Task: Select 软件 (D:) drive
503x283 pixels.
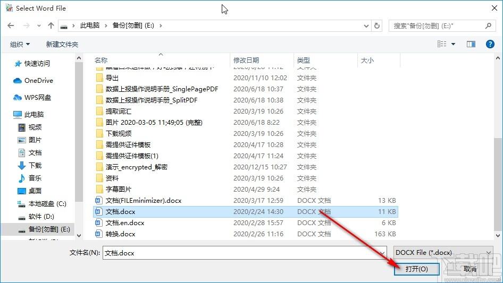Action: [x=36, y=217]
